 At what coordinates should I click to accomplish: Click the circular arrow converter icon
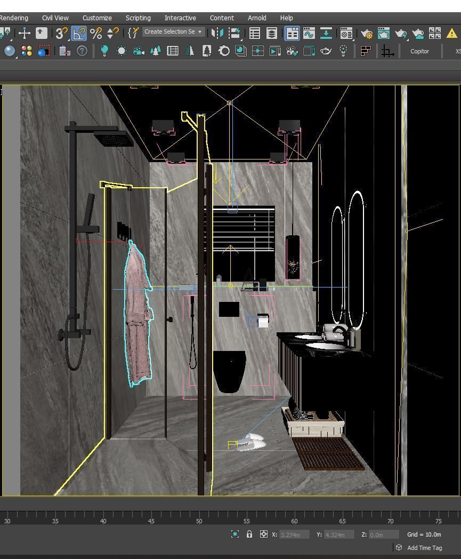click(224, 51)
